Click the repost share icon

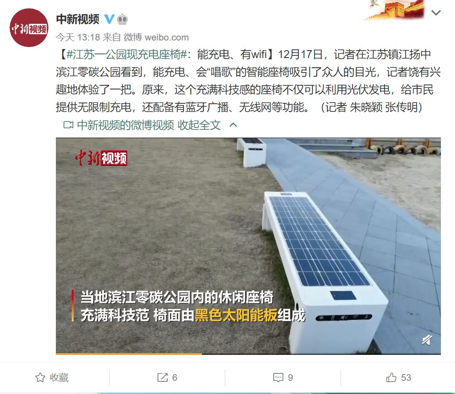[x=162, y=377]
